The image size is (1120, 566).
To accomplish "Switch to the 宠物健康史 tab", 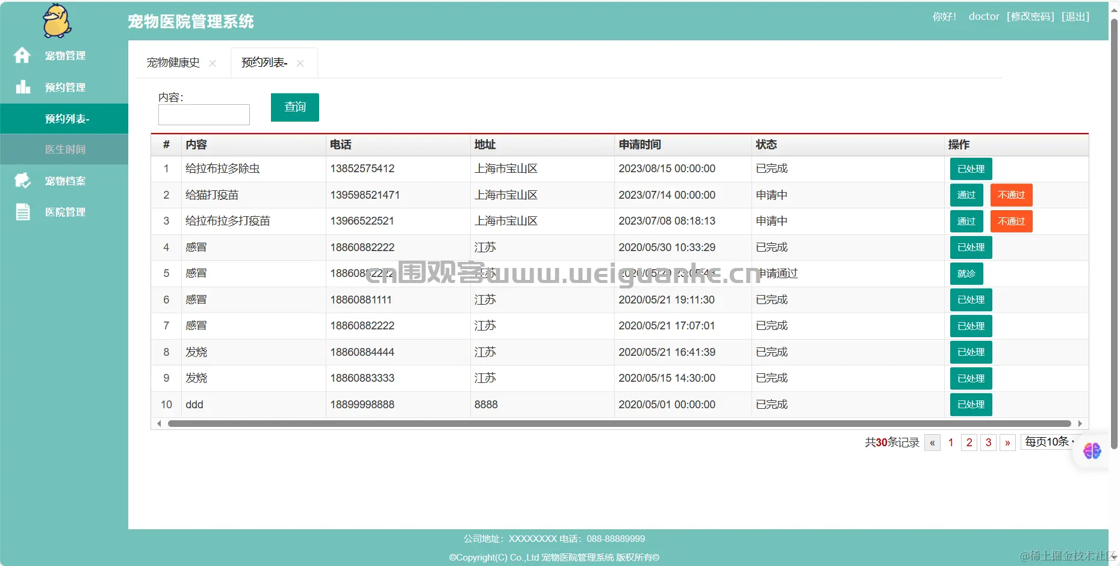I will [x=173, y=63].
